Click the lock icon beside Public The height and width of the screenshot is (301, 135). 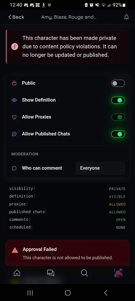(14, 83)
